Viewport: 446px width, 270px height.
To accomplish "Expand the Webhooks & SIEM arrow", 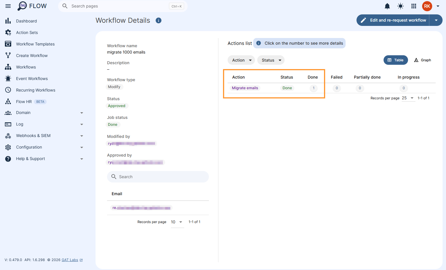I will [82, 136].
